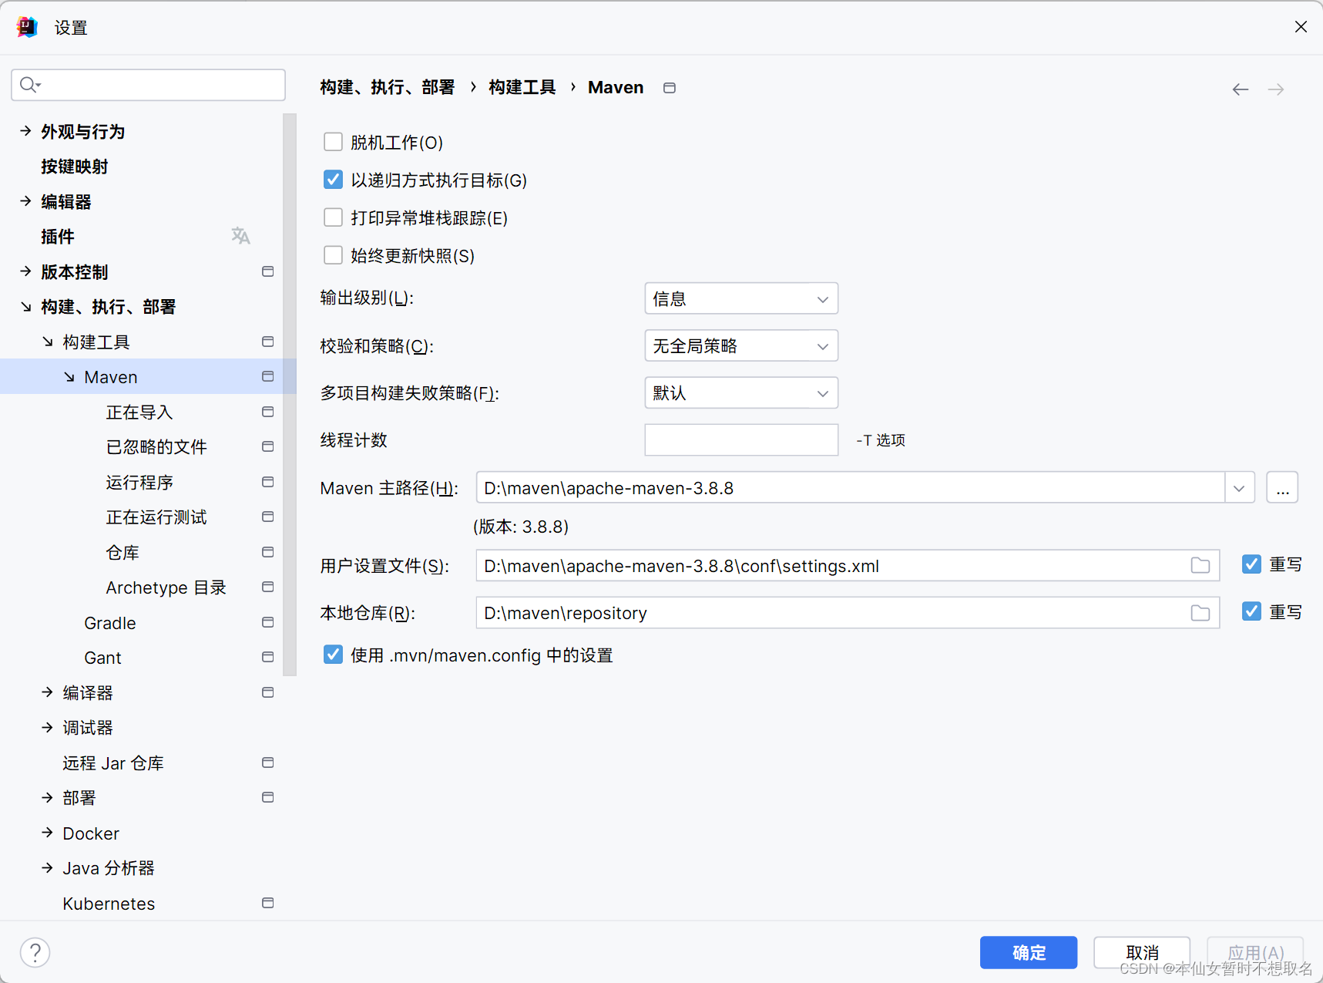Go forward with the right arrow

[x=1276, y=89]
